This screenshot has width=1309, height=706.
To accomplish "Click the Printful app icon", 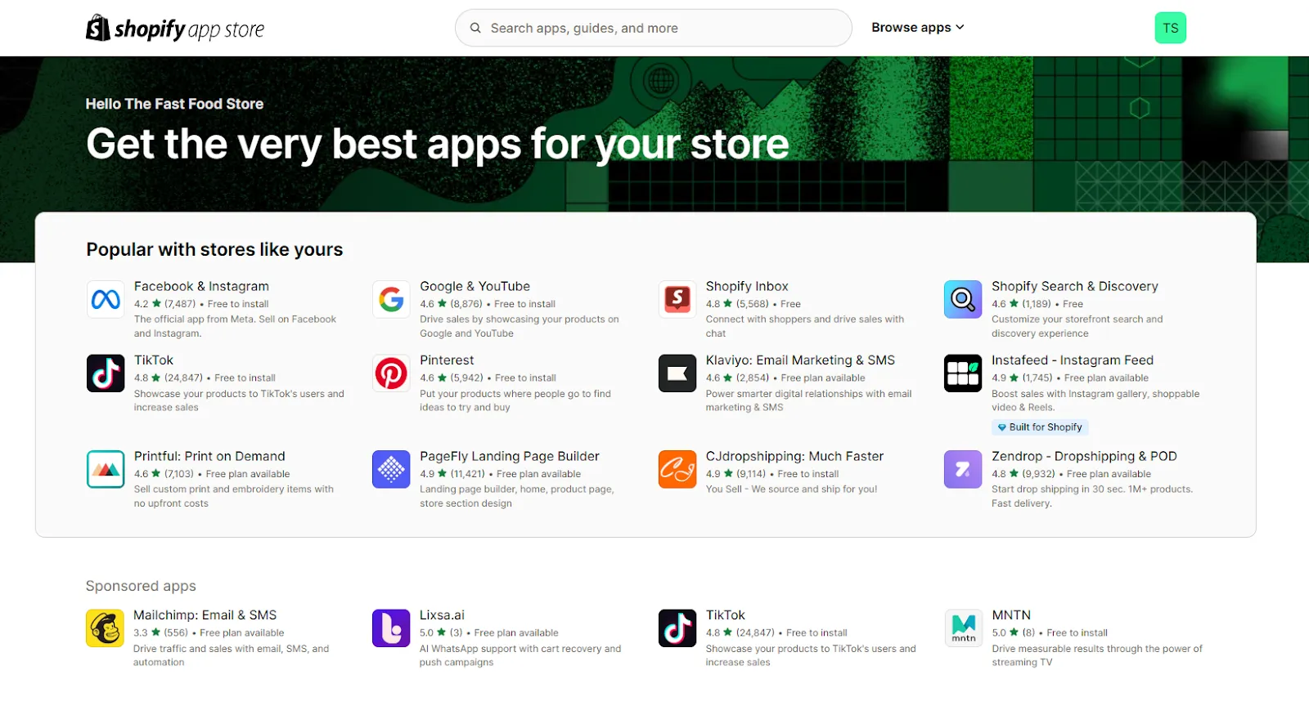I will pyautogui.click(x=106, y=469).
